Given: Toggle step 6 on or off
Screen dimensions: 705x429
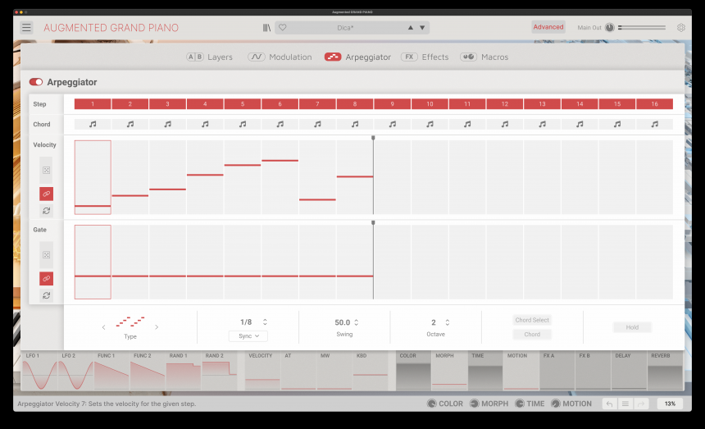Looking at the screenshot, I should [280, 104].
